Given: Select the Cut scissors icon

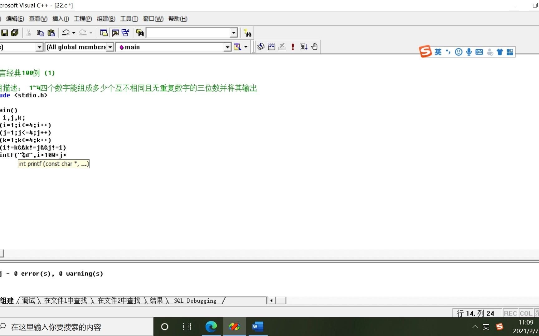Looking at the screenshot, I should click(x=28, y=33).
